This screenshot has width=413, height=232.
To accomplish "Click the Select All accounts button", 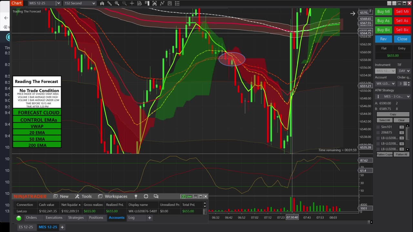I will tap(384, 120).
